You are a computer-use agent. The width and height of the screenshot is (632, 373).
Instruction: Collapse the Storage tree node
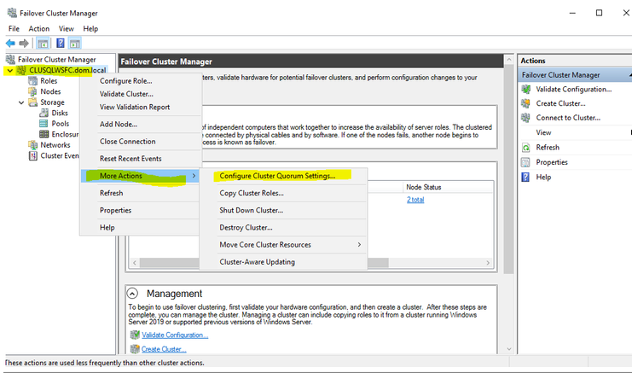[21, 102]
